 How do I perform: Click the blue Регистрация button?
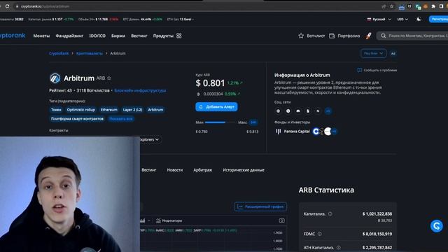(439, 19)
